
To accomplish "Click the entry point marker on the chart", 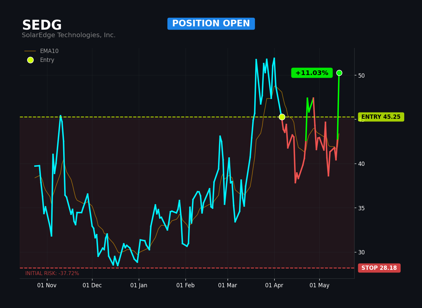I will (282, 117).
